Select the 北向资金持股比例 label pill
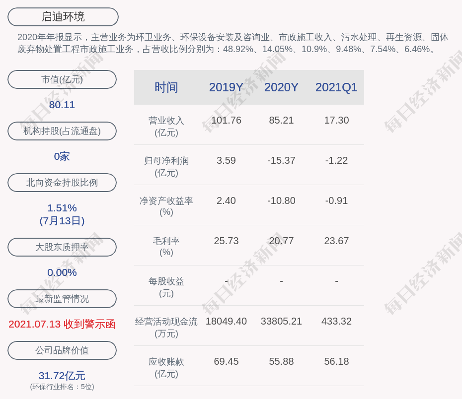The height and width of the screenshot is (399, 462). point(62,183)
